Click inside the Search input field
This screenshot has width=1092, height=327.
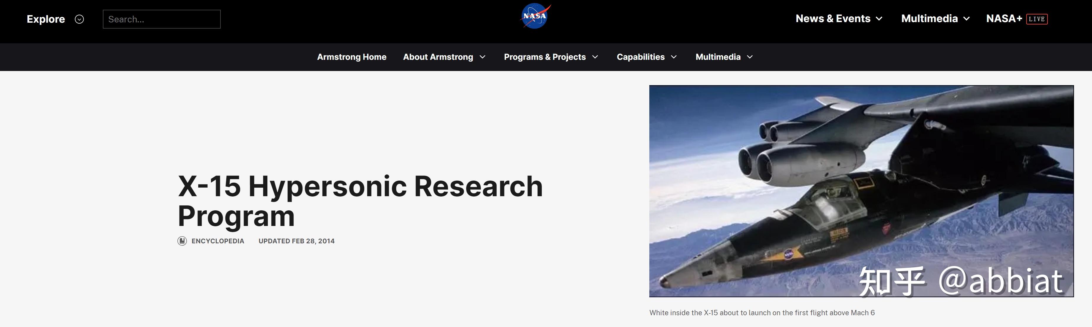(x=162, y=19)
